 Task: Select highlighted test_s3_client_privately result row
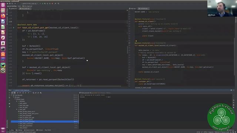click(x=44, y=122)
